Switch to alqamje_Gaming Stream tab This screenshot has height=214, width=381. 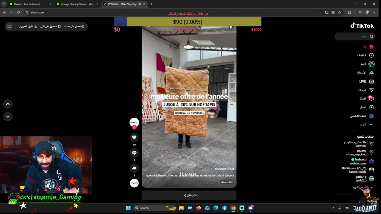click(x=77, y=4)
